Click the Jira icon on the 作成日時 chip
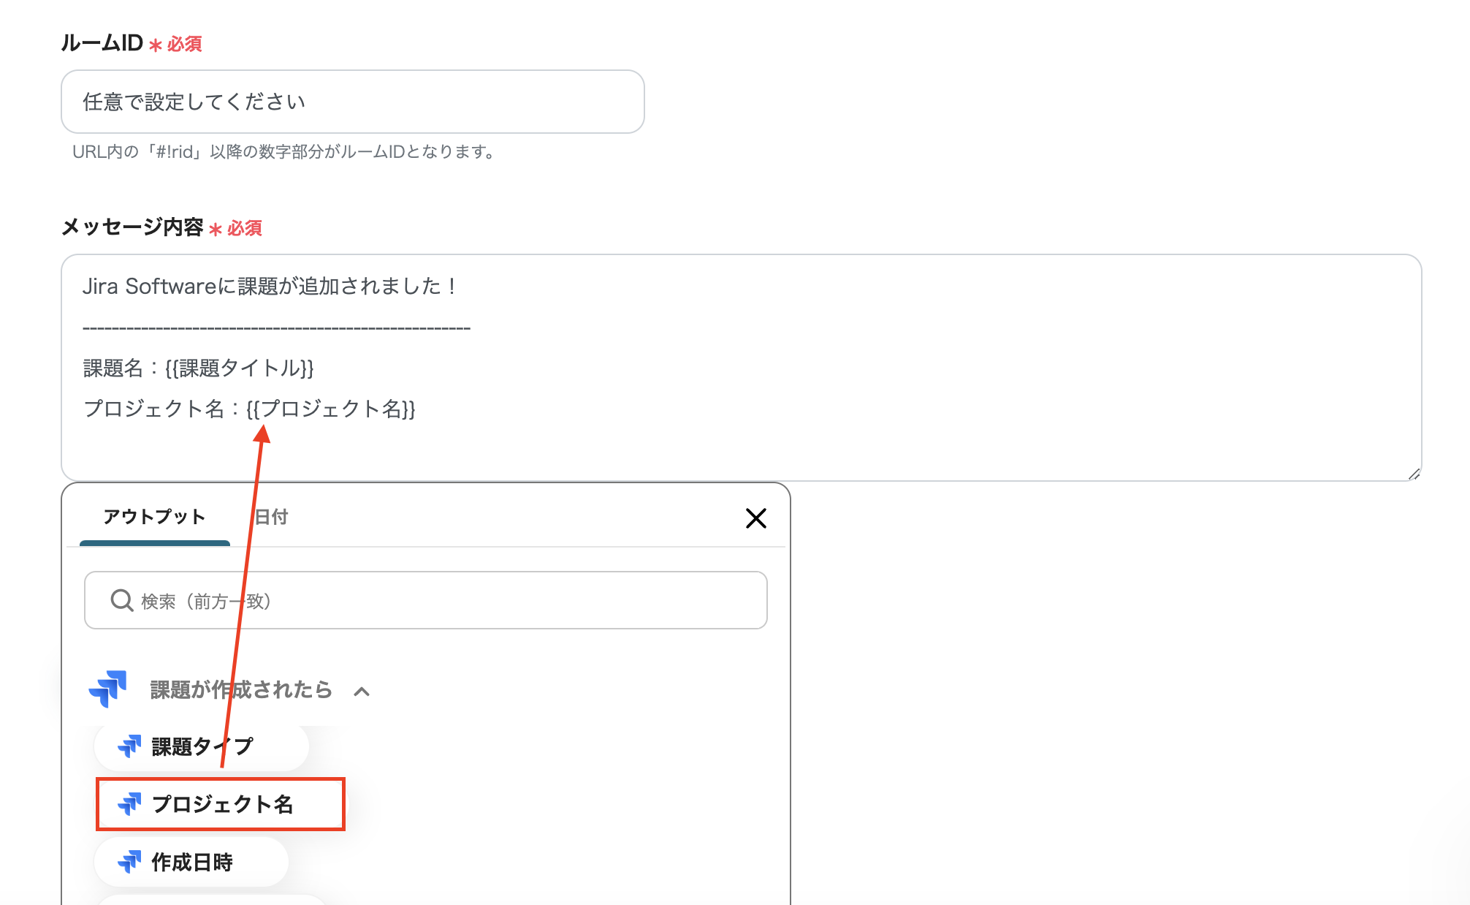Viewport: 1470px width, 905px height. click(x=132, y=862)
